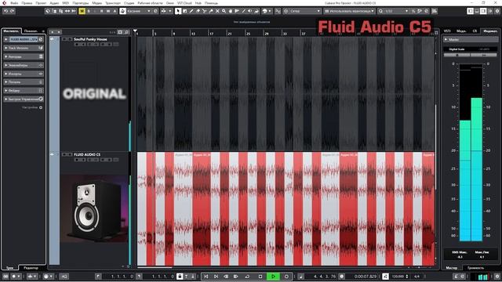502x282 pixels.
Task: Open the Hub menu
Action: (198, 3)
